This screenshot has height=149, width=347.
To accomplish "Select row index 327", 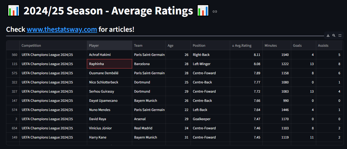I will tap(13, 91).
